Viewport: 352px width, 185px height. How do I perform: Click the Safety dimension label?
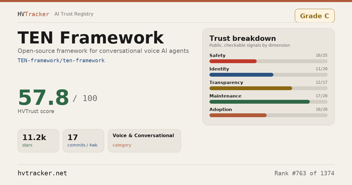[x=217, y=55]
